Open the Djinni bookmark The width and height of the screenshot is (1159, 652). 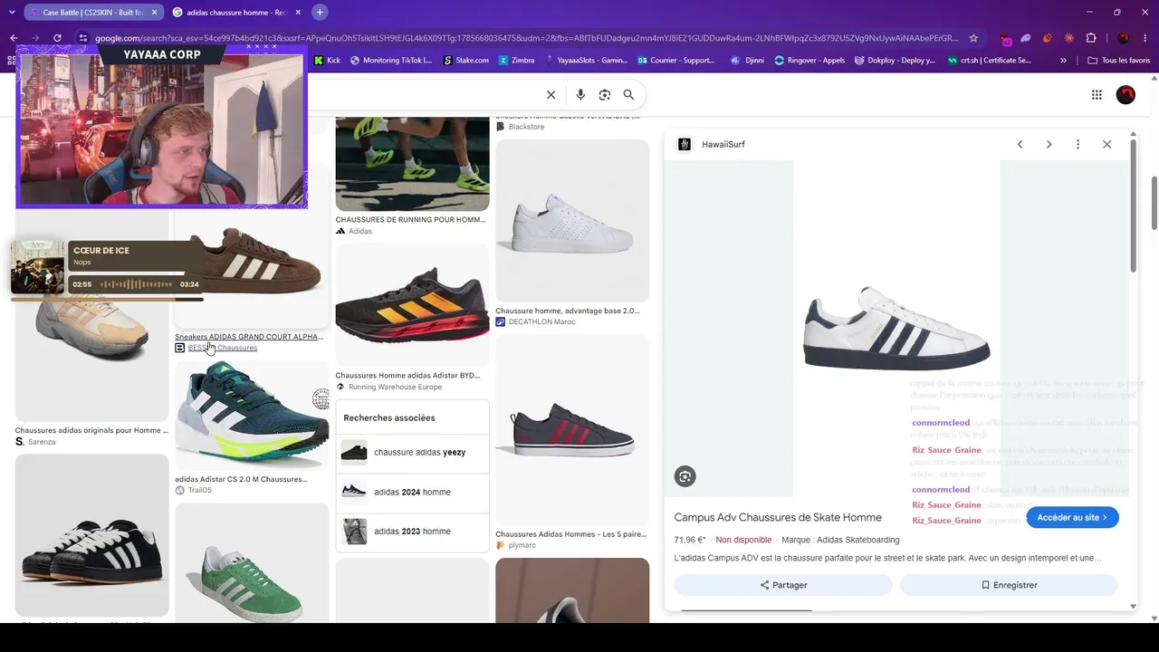click(747, 61)
